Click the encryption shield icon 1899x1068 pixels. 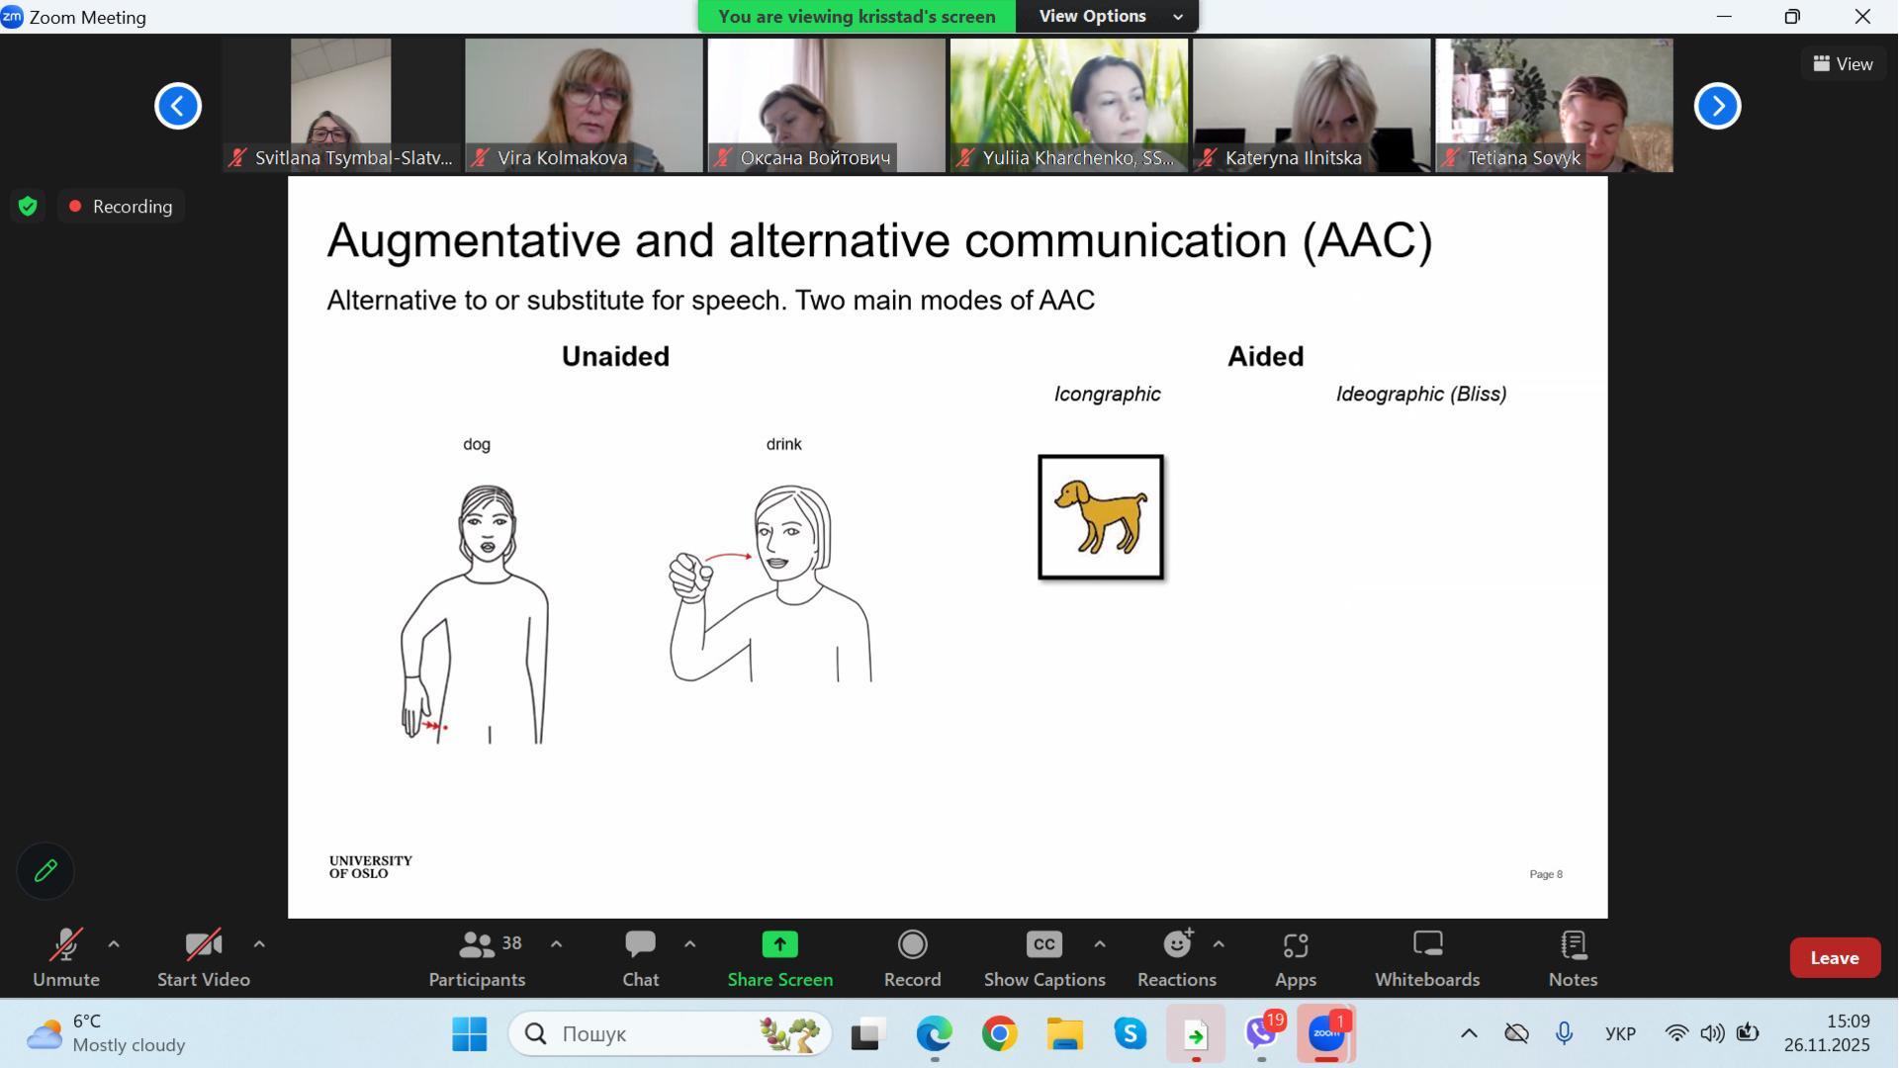28,207
